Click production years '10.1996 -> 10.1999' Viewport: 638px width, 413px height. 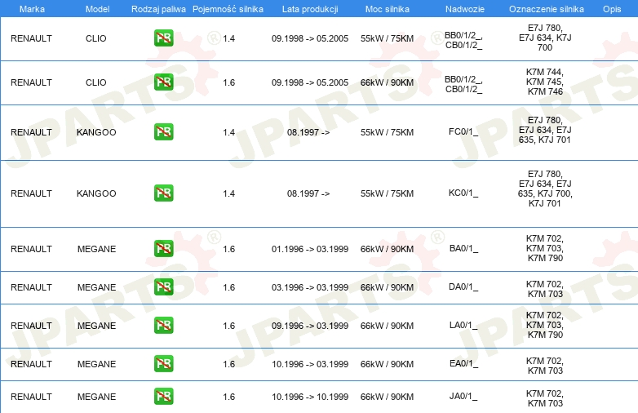pyautogui.click(x=310, y=397)
